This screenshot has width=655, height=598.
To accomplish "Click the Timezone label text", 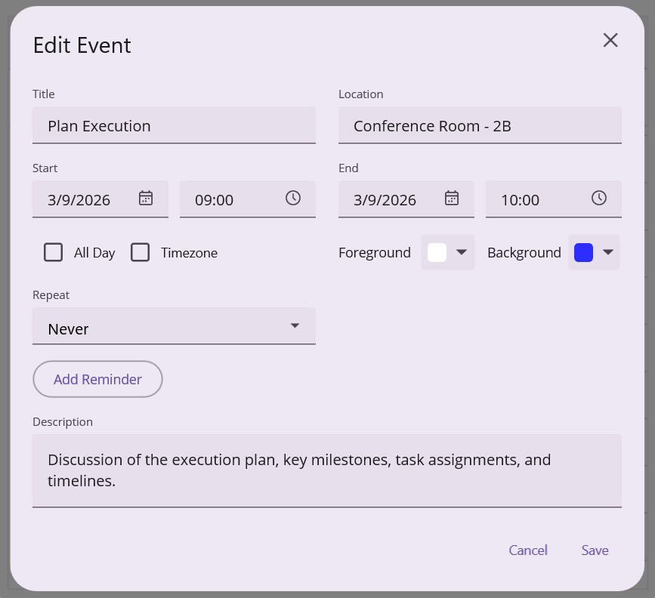I will pos(189,253).
